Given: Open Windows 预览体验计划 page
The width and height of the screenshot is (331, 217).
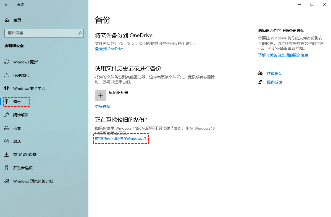Looking at the screenshot, I should 33,181.
